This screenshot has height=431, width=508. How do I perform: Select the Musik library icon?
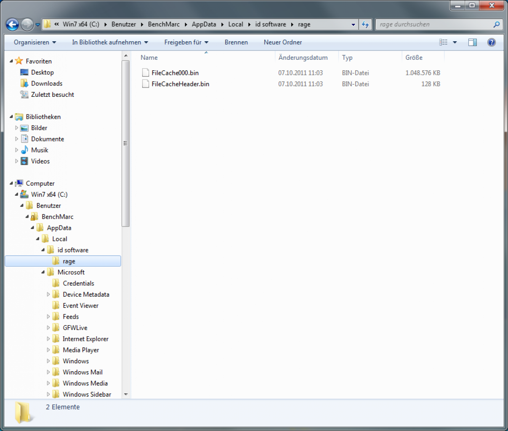click(x=24, y=150)
